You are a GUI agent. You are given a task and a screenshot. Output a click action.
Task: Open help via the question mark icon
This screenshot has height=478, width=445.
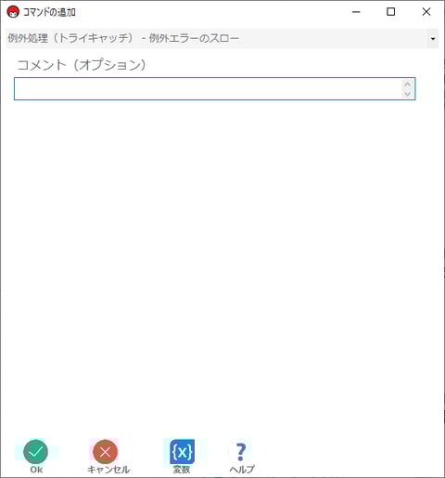241,452
